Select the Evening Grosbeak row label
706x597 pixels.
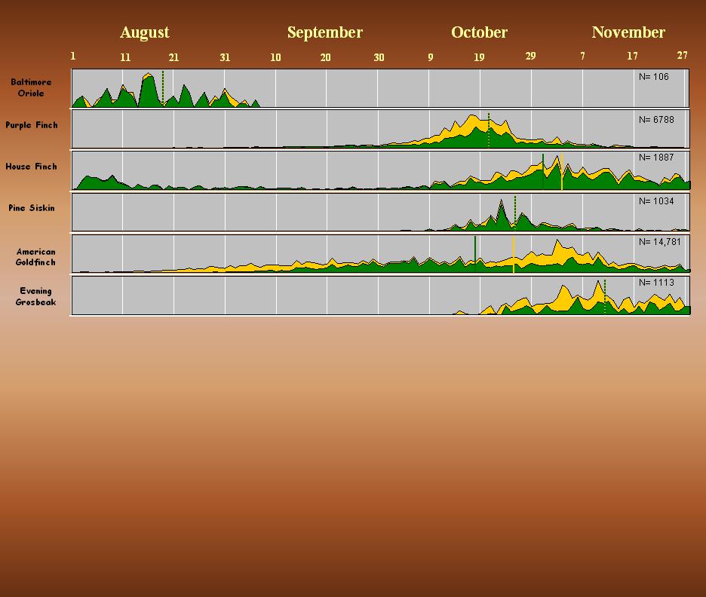point(35,297)
